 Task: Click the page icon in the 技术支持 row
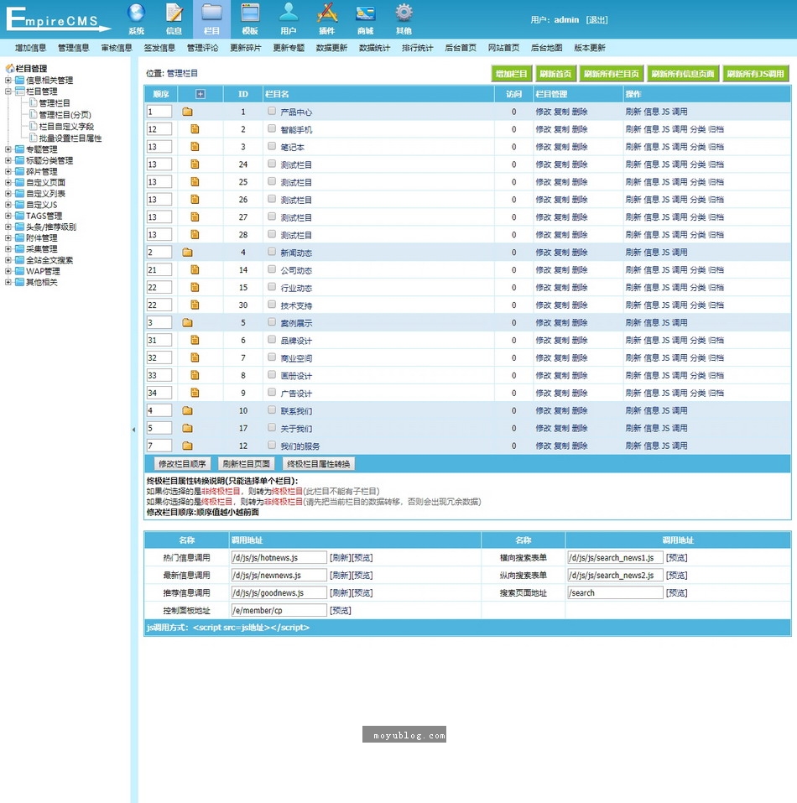click(x=195, y=305)
